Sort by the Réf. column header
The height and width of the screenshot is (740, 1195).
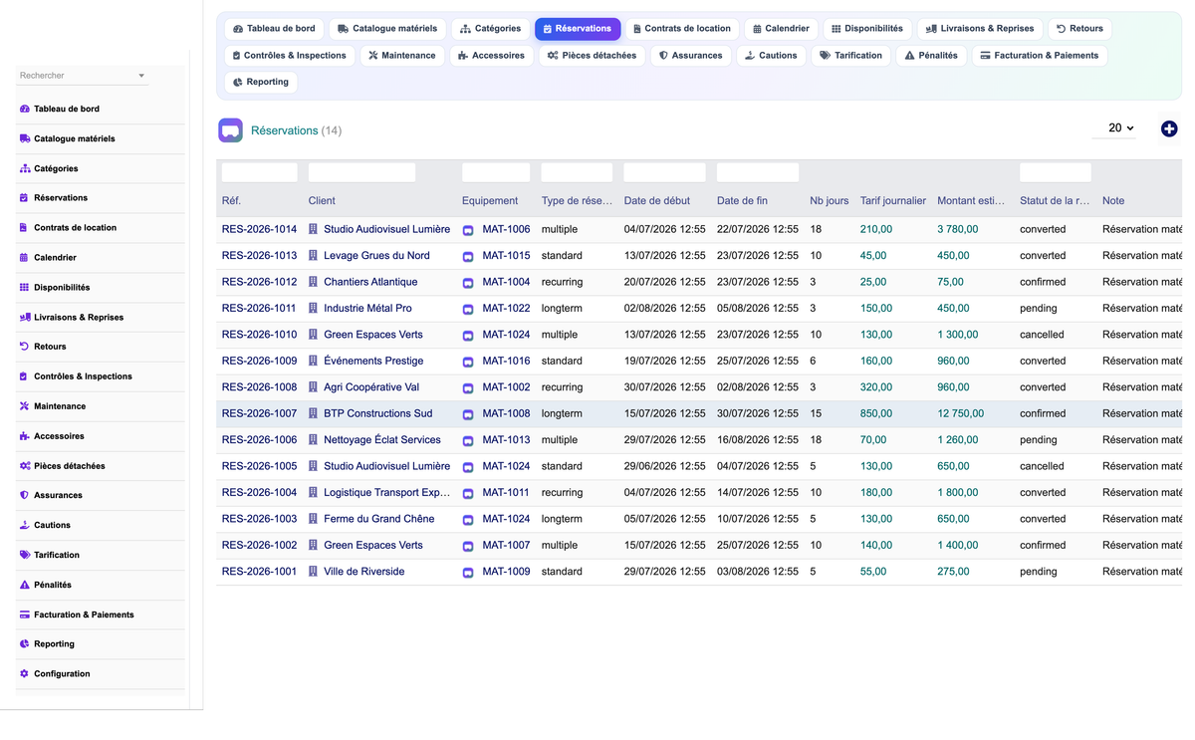point(231,201)
